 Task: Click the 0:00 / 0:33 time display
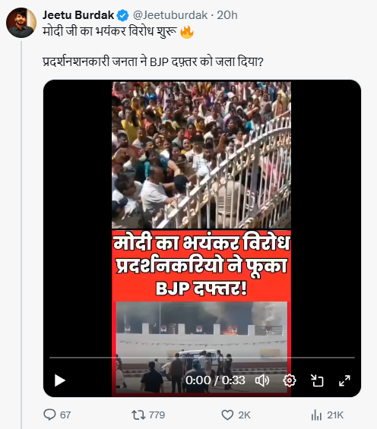pyautogui.click(x=215, y=380)
